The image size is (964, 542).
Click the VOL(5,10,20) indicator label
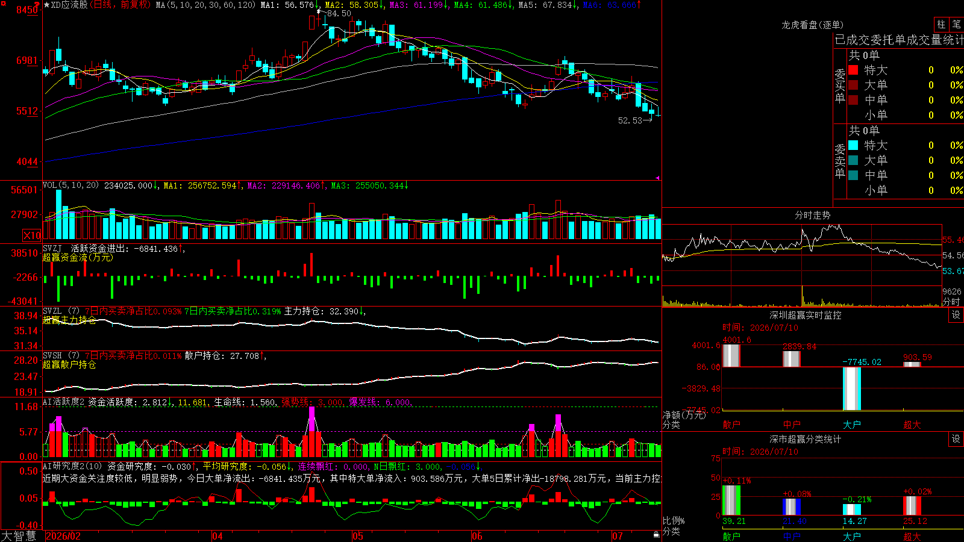pos(70,185)
